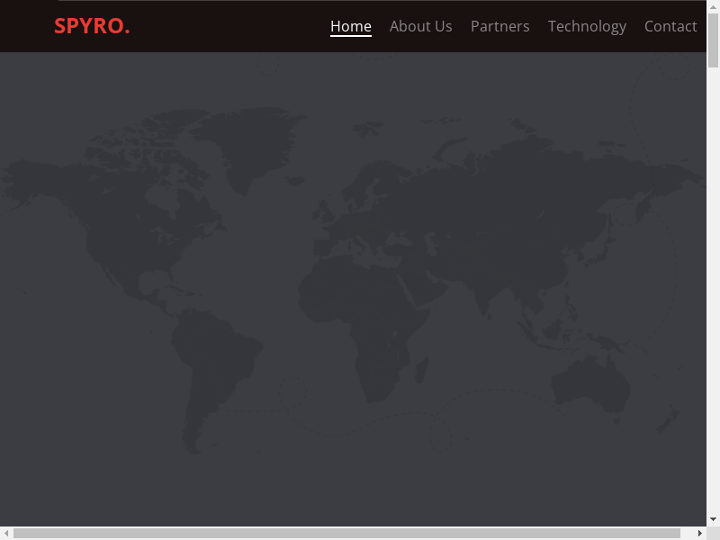The image size is (720, 540).
Task: Click the SPYRO. logo
Action: pos(92,26)
